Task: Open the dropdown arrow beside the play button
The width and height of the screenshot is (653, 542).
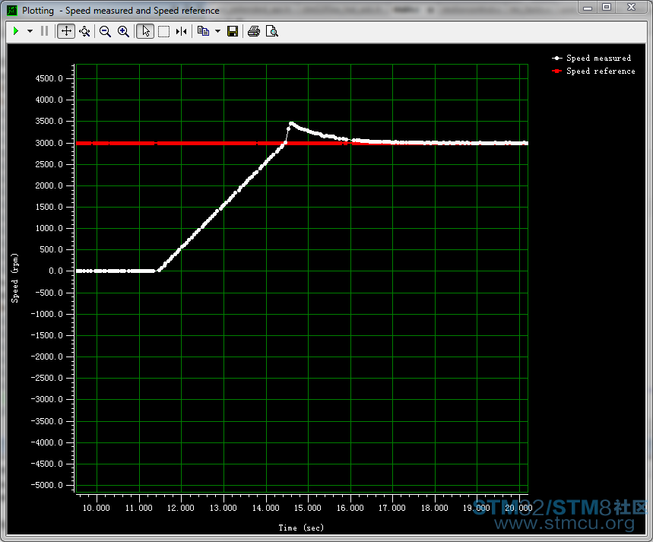Action: point(30,31)
